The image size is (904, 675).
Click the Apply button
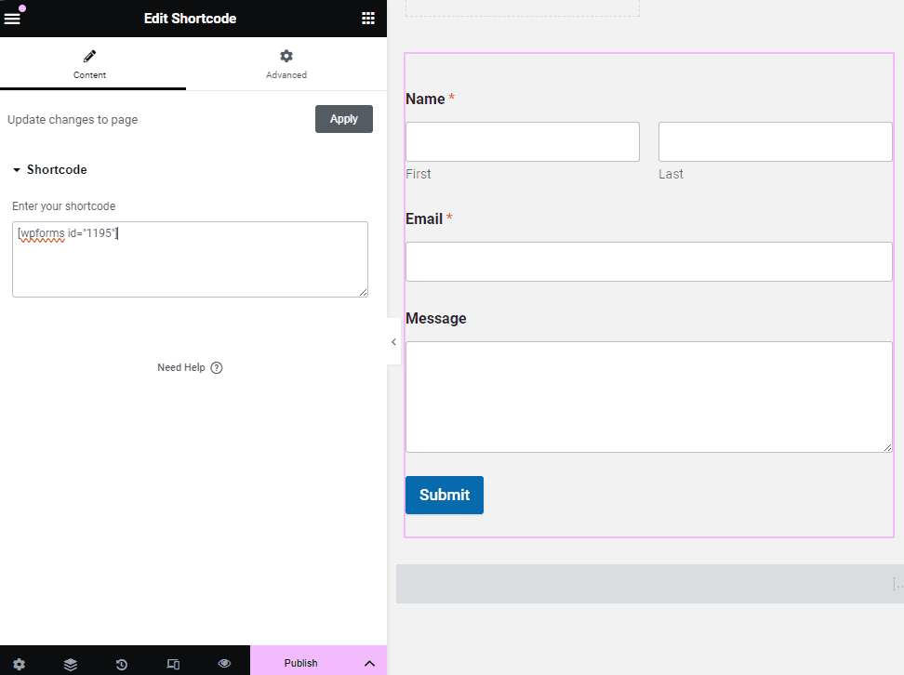(x=344, y=119)
